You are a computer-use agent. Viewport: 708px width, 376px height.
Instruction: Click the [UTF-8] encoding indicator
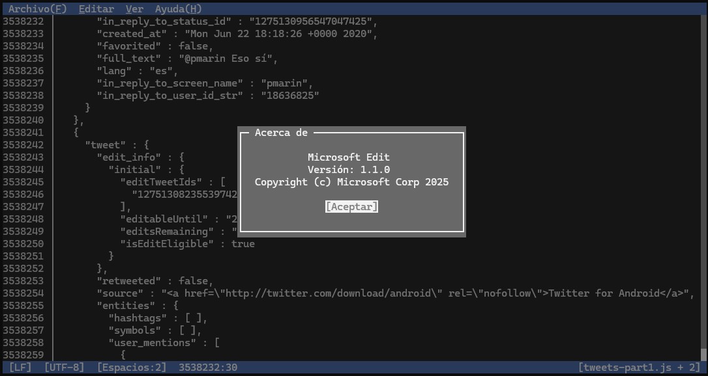coord(64,368)
